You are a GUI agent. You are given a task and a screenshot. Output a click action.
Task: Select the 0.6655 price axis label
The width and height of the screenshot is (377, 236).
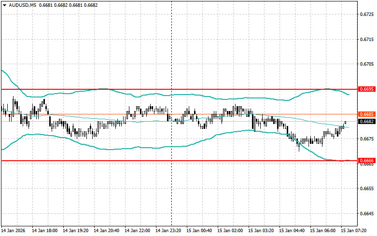[x=367, y=189]
